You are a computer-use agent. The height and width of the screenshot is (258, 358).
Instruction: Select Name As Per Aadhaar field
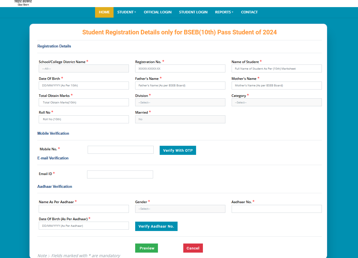84,209
